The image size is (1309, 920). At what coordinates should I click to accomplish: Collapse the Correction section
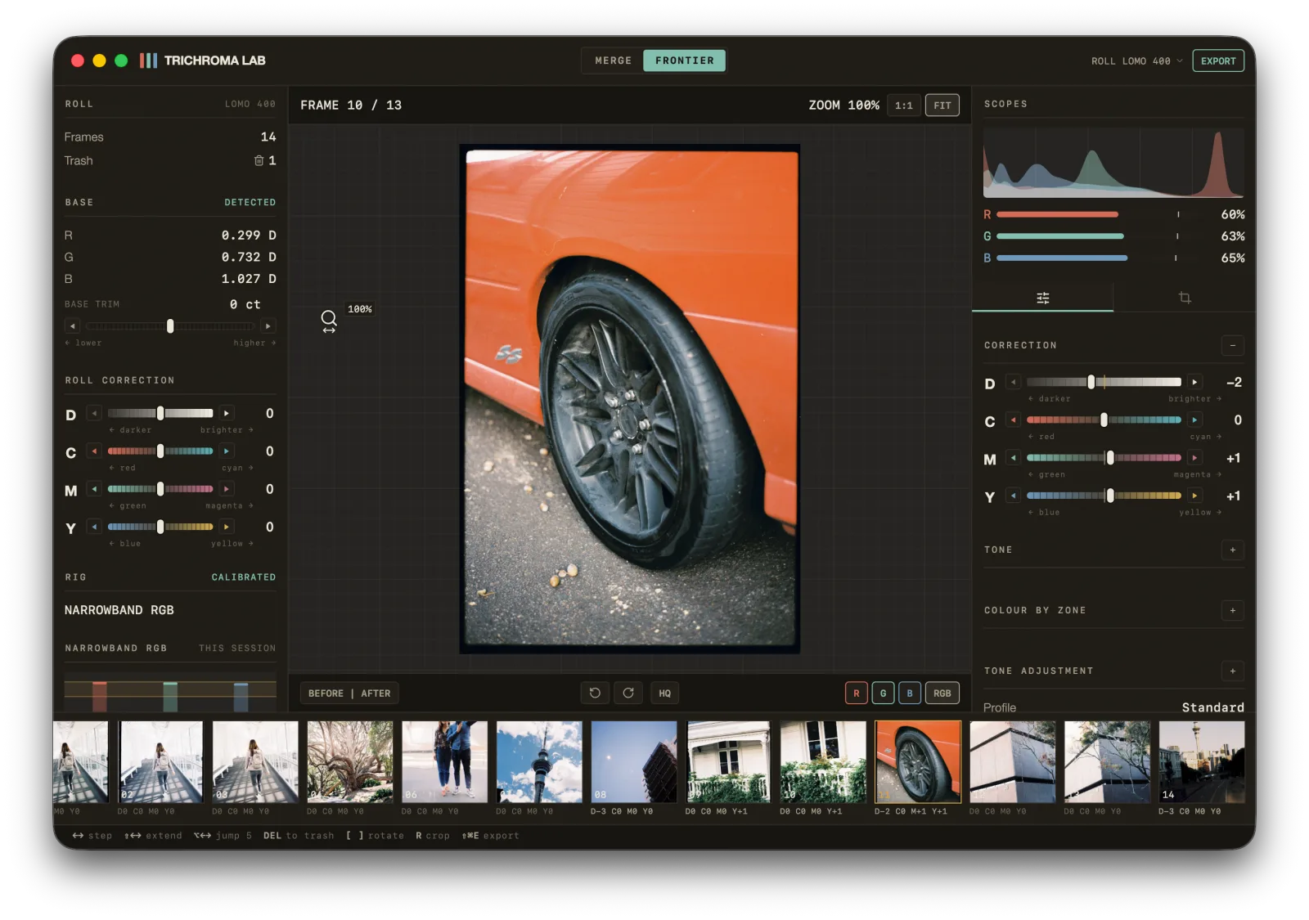pyautogui.click(x=1233, y=345)
